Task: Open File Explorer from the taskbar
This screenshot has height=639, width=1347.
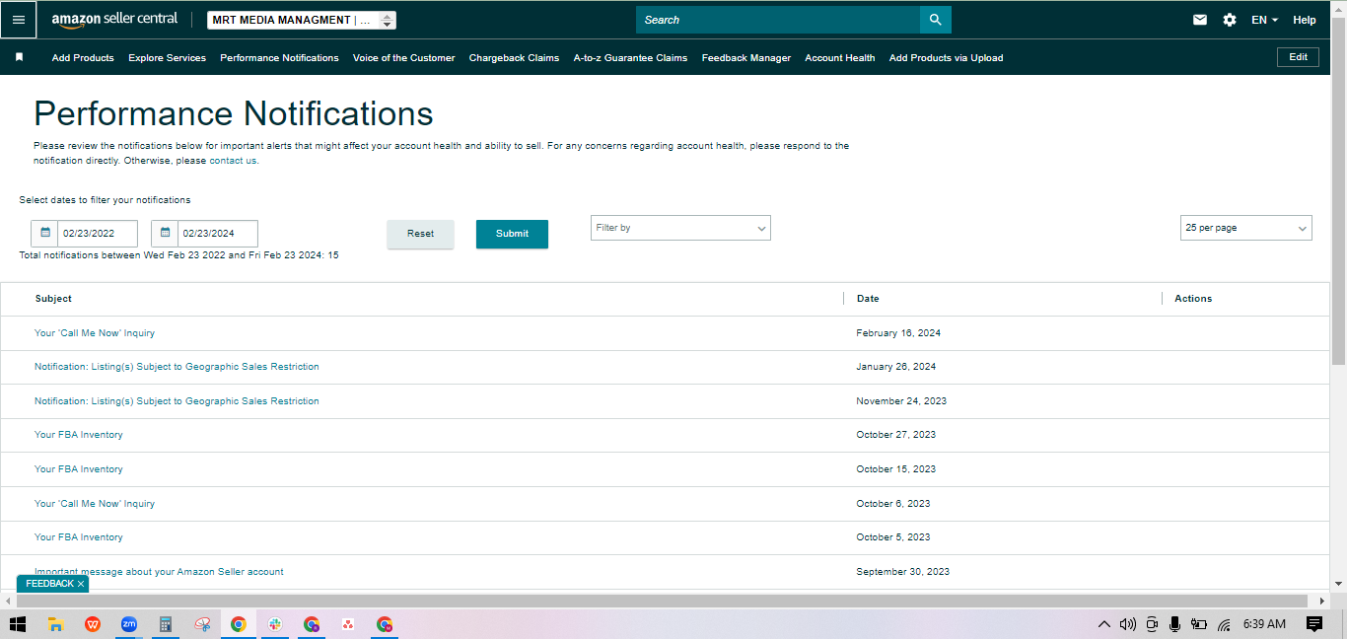Action: point(56,624)
